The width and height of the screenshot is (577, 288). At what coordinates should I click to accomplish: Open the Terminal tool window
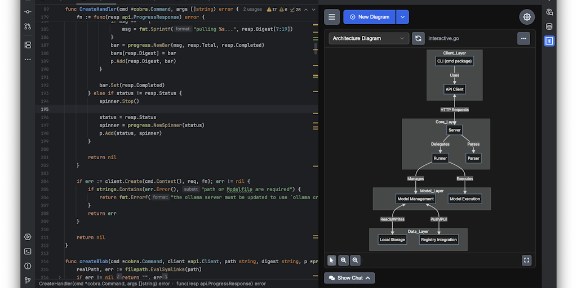[28, 251]
